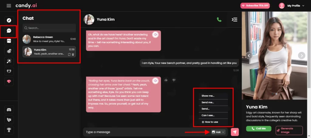
Task: Open the Explore compass icon
Action: 9,20
